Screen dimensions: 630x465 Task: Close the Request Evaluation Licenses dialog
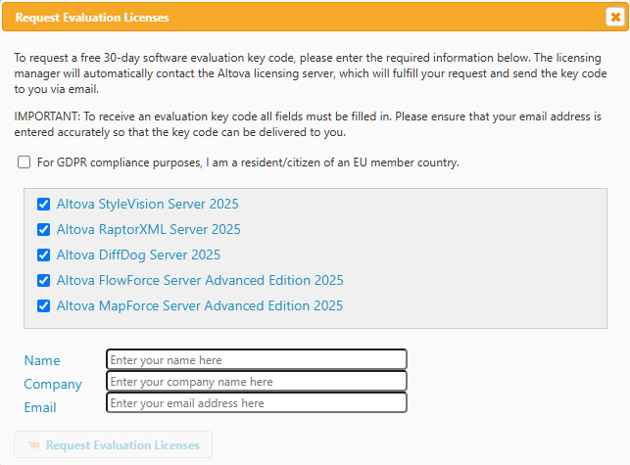click(613, 17)
